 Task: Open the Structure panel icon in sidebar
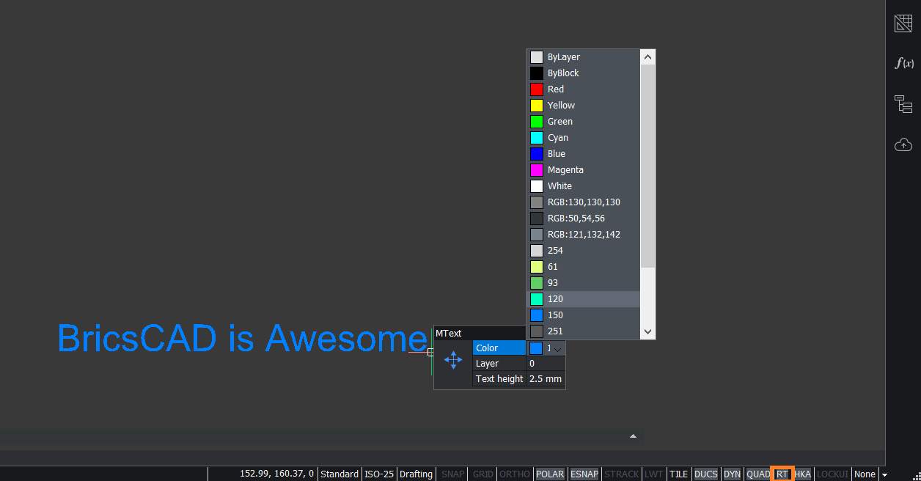pos(903,103)
